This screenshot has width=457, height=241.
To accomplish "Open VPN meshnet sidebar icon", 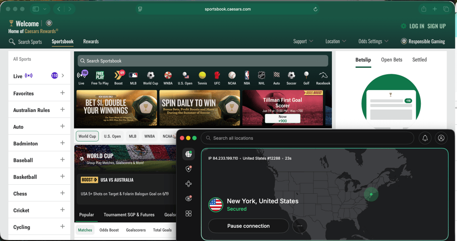I will (x=189, y=183).
